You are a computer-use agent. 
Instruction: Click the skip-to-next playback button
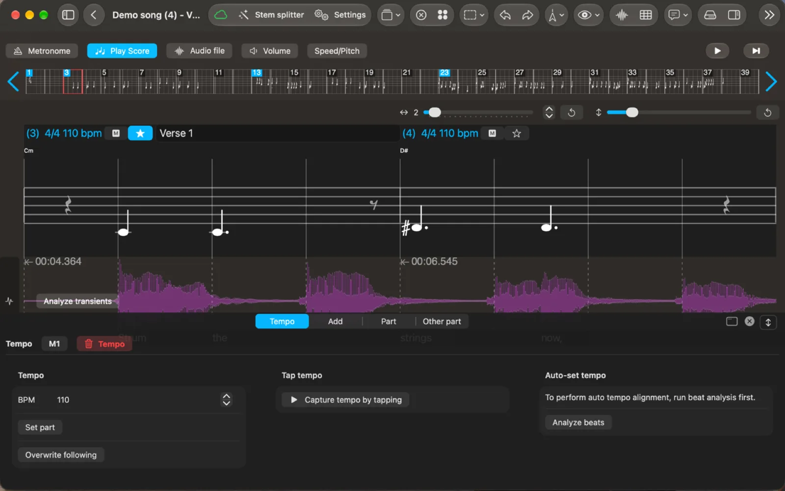coord(756,51)
